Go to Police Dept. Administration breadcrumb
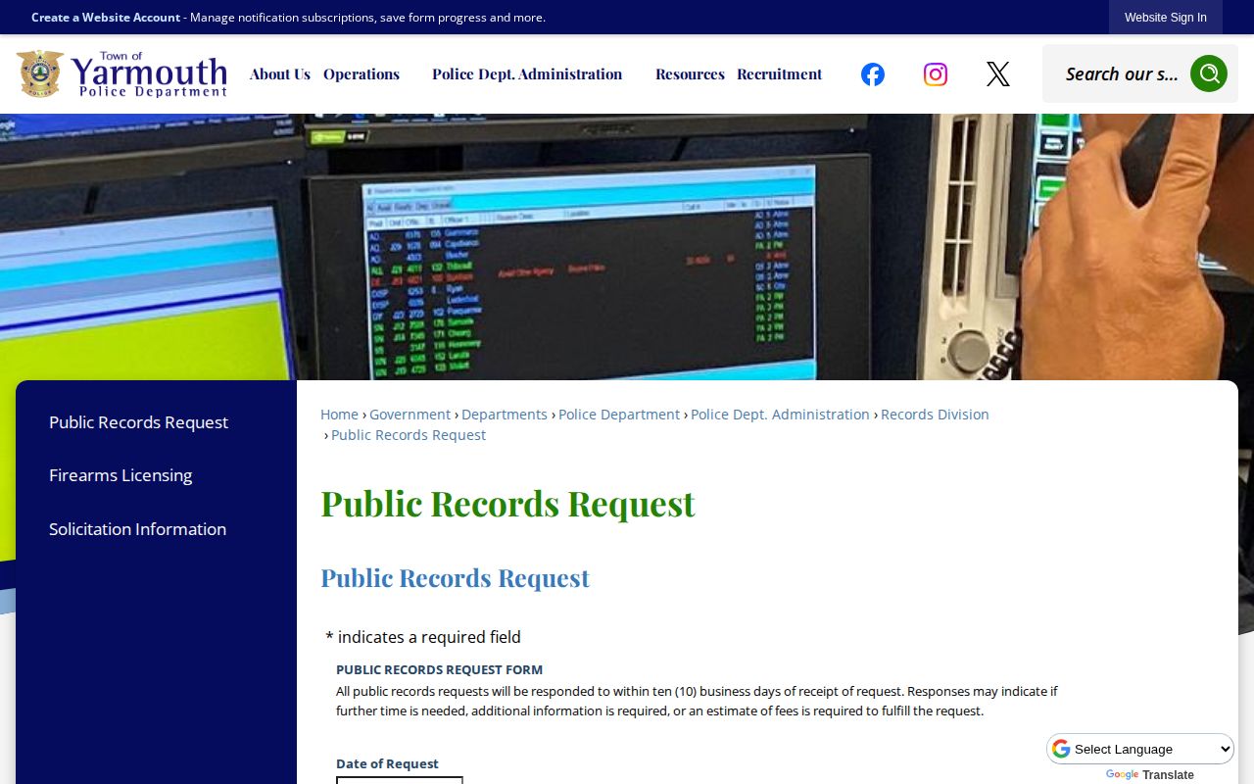 point(780,415)
